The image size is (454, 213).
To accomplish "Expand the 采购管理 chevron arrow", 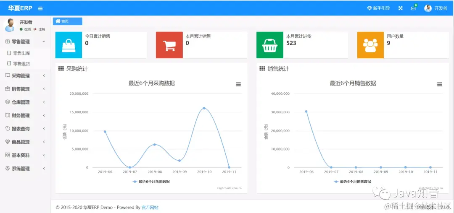I will (x=44, y=75).
